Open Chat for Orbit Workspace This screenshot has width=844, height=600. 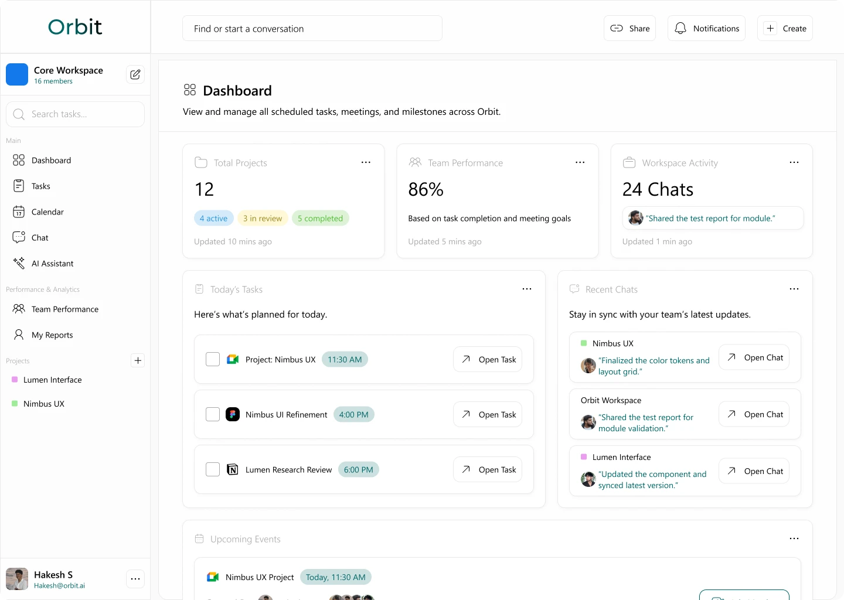click(x=754, y=414)
